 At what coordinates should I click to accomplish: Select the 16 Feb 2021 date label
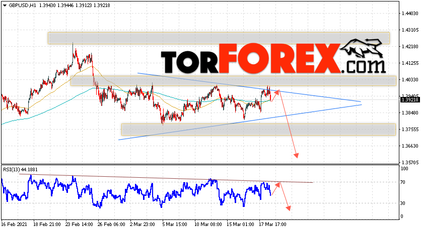click(x=13, y=224)
